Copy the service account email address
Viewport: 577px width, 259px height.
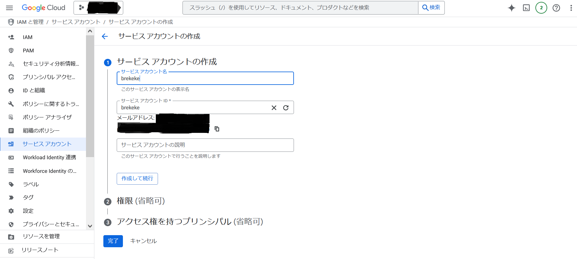217,129
